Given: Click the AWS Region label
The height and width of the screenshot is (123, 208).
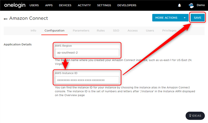Looking at the screenshot, I should click(63, 46).
